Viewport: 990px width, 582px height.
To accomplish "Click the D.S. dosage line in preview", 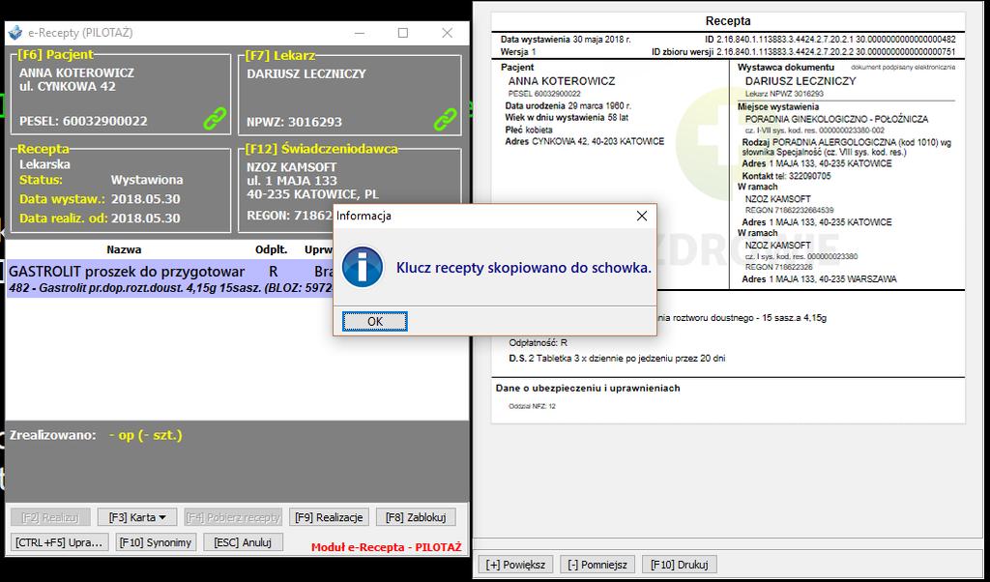I will pos(617,359).
